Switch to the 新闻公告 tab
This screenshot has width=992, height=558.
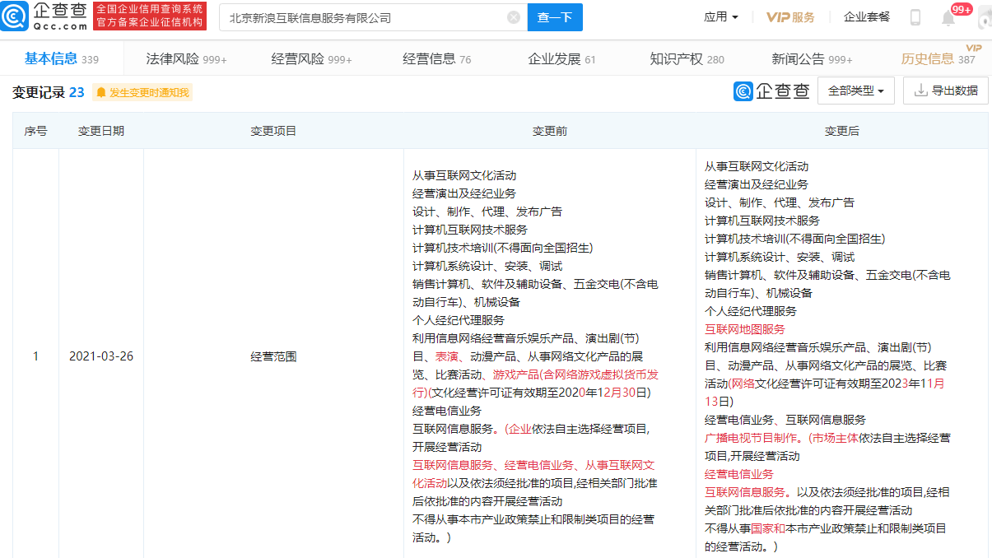coord(813,59)
